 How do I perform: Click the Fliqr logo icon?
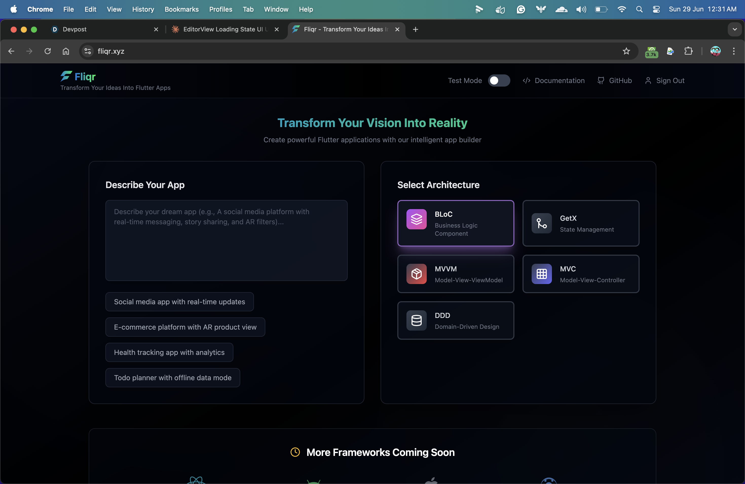[66, 76]
